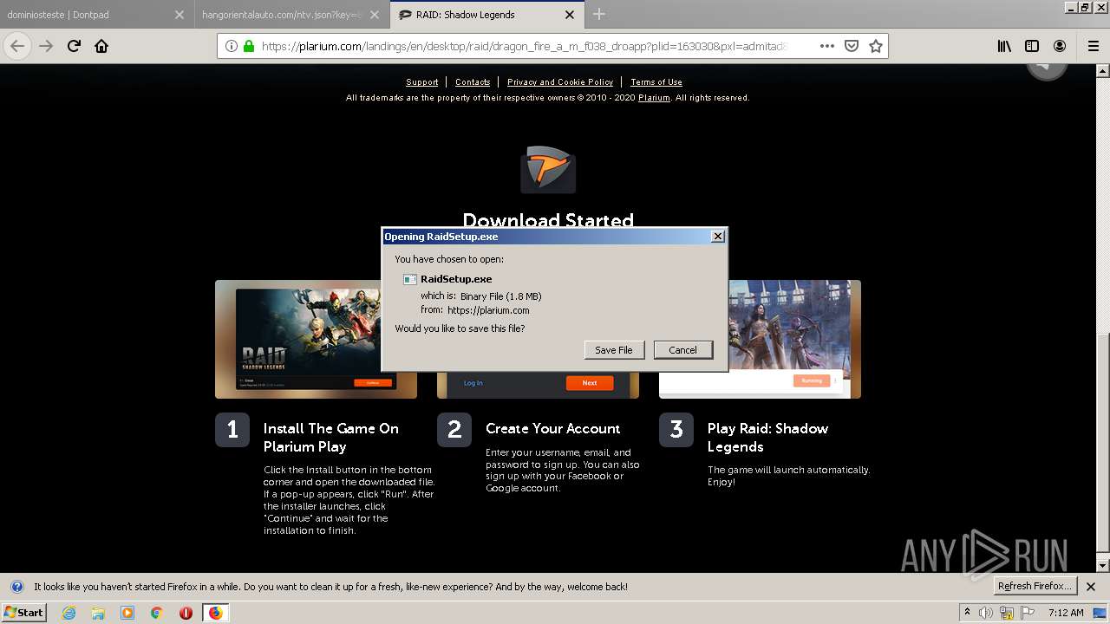Click the Plarium copyright link
This screenshot has width=1110, height=624.
tap(654, 98)
